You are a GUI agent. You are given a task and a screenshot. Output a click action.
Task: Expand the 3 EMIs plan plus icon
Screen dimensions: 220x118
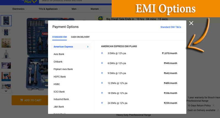click(102, 53)
